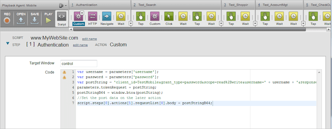This screenshot has height=129, width=332.
Task: Collapse the step details triangle
Action: 8,43
